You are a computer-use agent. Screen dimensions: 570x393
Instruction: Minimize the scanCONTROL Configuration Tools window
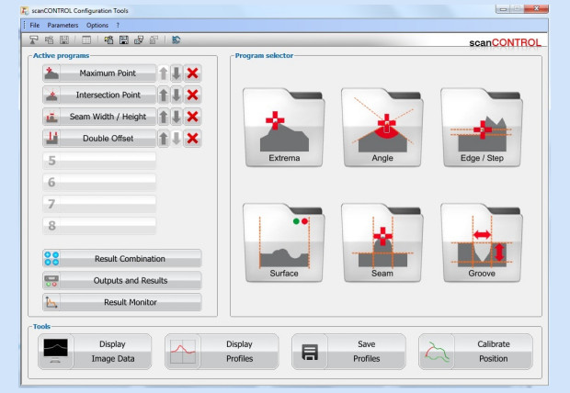(503, 9)
